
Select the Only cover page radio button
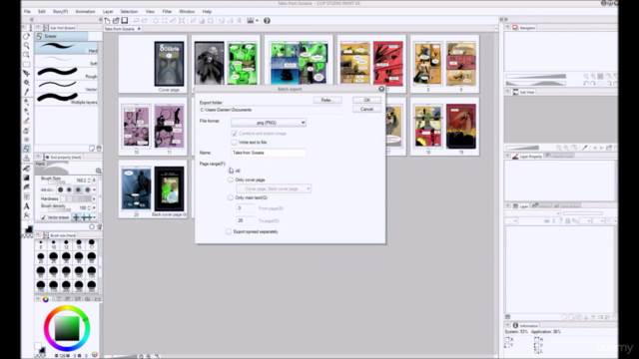tap(231, 179)
